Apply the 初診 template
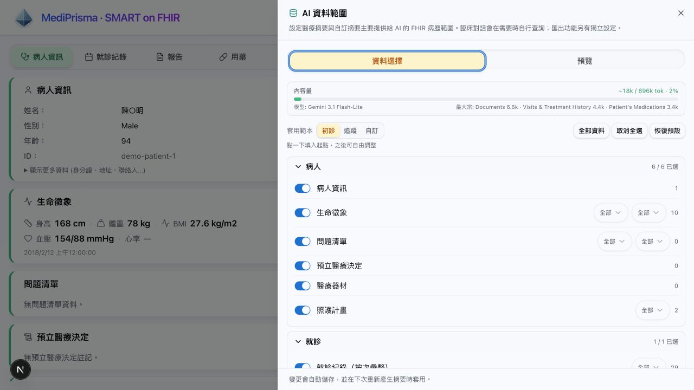The height and width of the screenshot is (390, 694). (x=329, y=131)
